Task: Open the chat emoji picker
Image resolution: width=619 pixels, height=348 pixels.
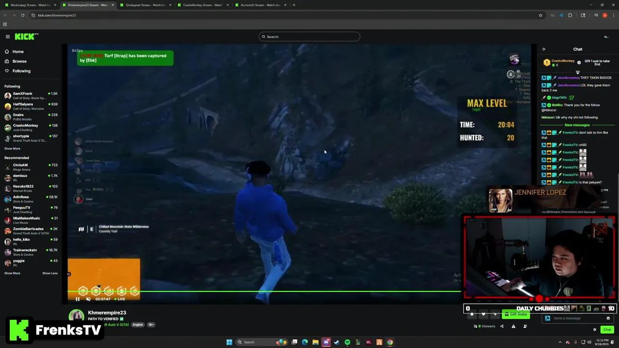Action: coord(608,319)
